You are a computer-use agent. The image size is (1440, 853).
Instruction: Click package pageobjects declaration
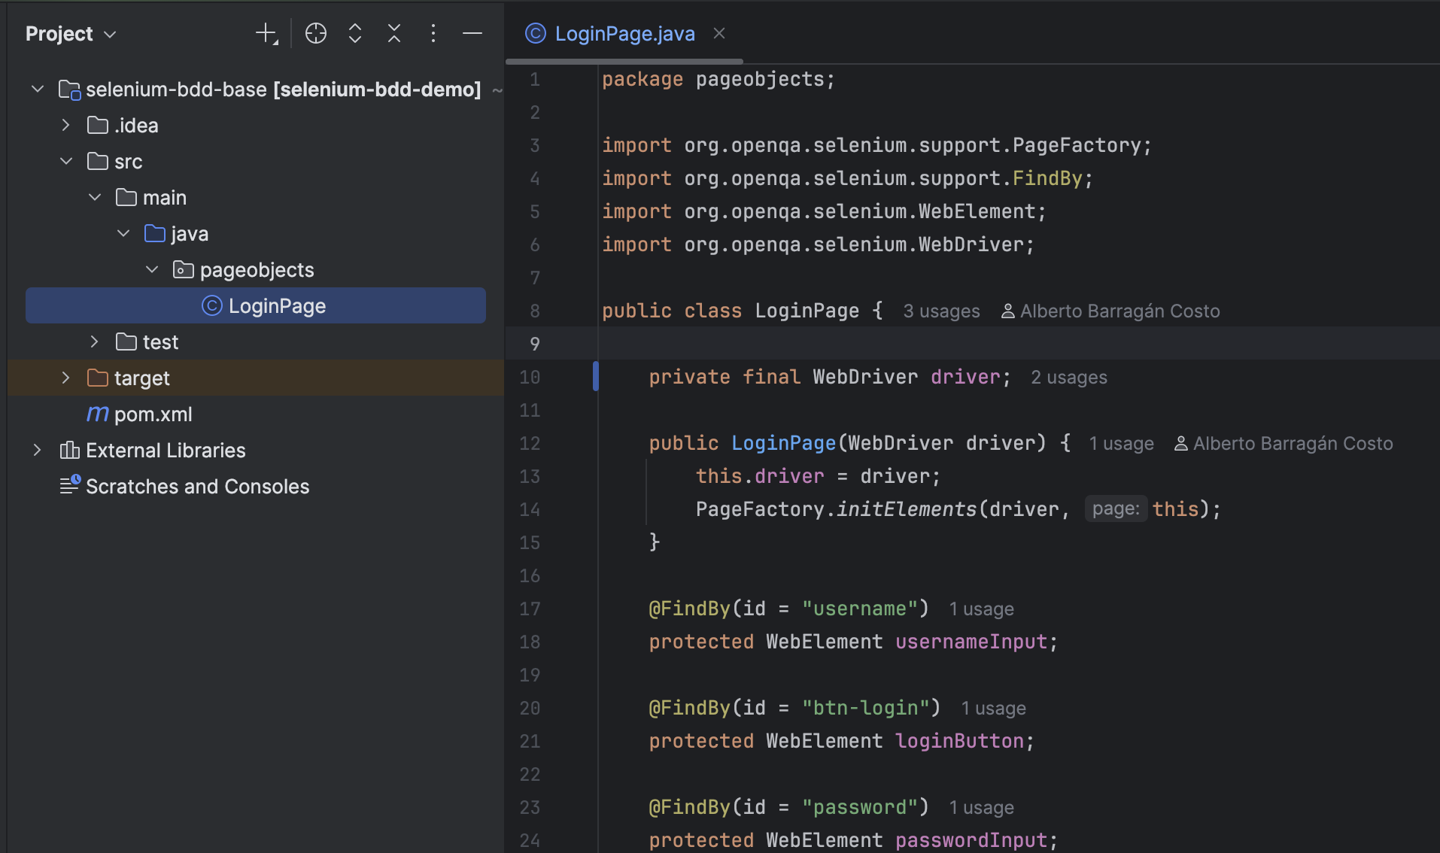tap(718, 79)
